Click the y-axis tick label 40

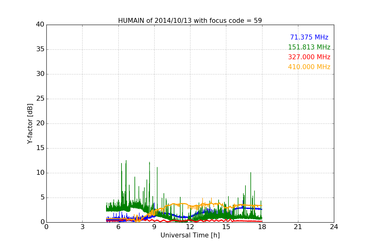point(40,25)
